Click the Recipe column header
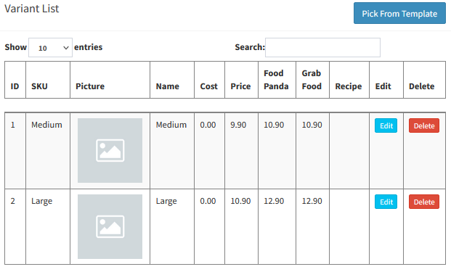The width and height of the screenshot is (451, 272). tap(349, 80)
